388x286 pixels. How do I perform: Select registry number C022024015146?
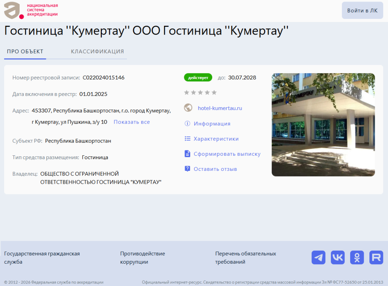103,77
